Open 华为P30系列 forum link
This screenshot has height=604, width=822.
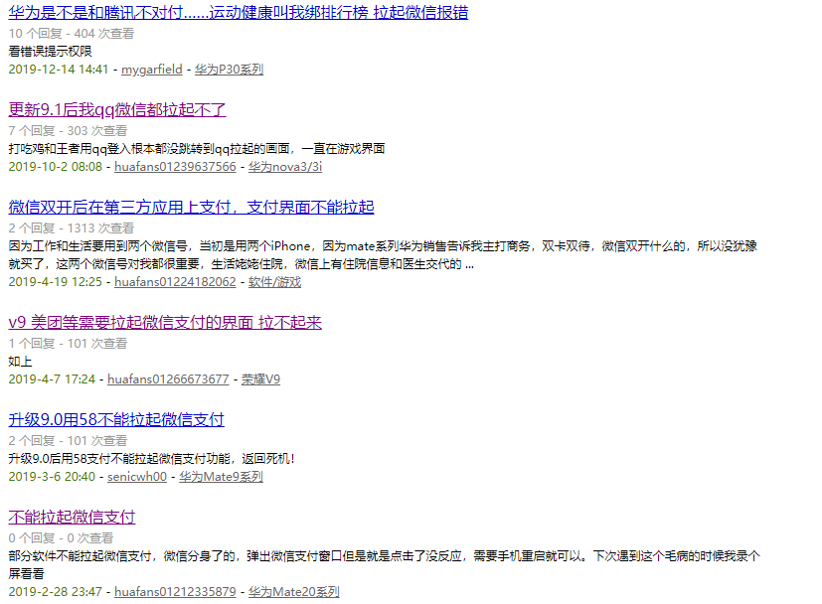click(229, 70)
